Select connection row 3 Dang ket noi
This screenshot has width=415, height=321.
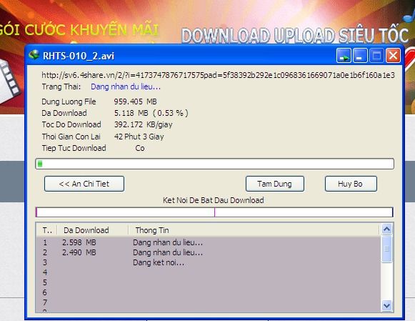click(x=209, y=262)
